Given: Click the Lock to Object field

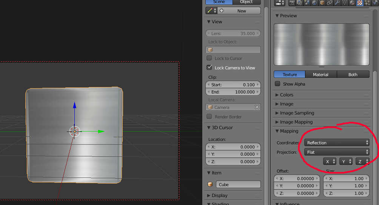Looking at the screenshot, I should click(233, 50).
